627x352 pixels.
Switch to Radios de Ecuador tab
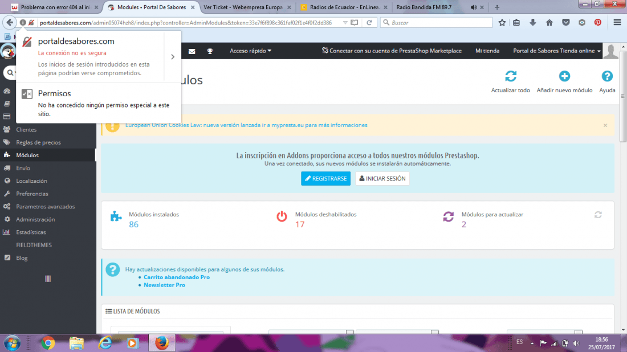point(344,7)
